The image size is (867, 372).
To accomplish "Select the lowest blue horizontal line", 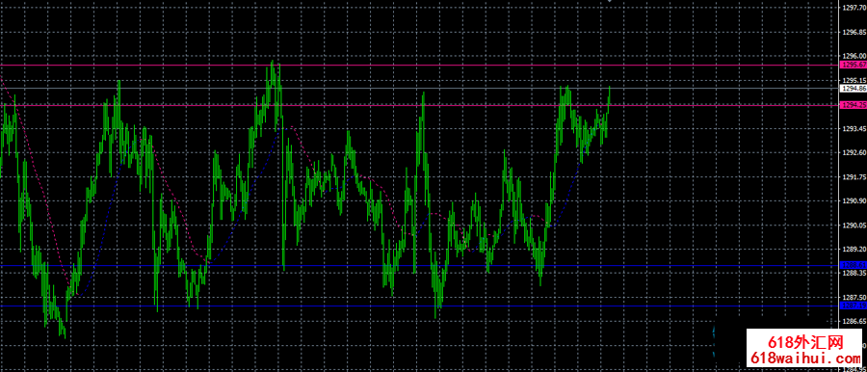I will click(x=420, y=306).
